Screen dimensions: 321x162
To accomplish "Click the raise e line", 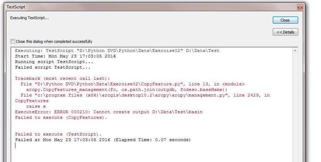I will pyautogui.click(x=36, y=106).
